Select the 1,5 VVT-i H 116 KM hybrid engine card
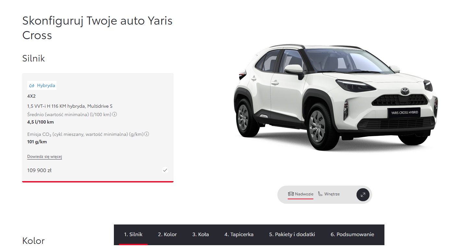 [x=98, y=127]
